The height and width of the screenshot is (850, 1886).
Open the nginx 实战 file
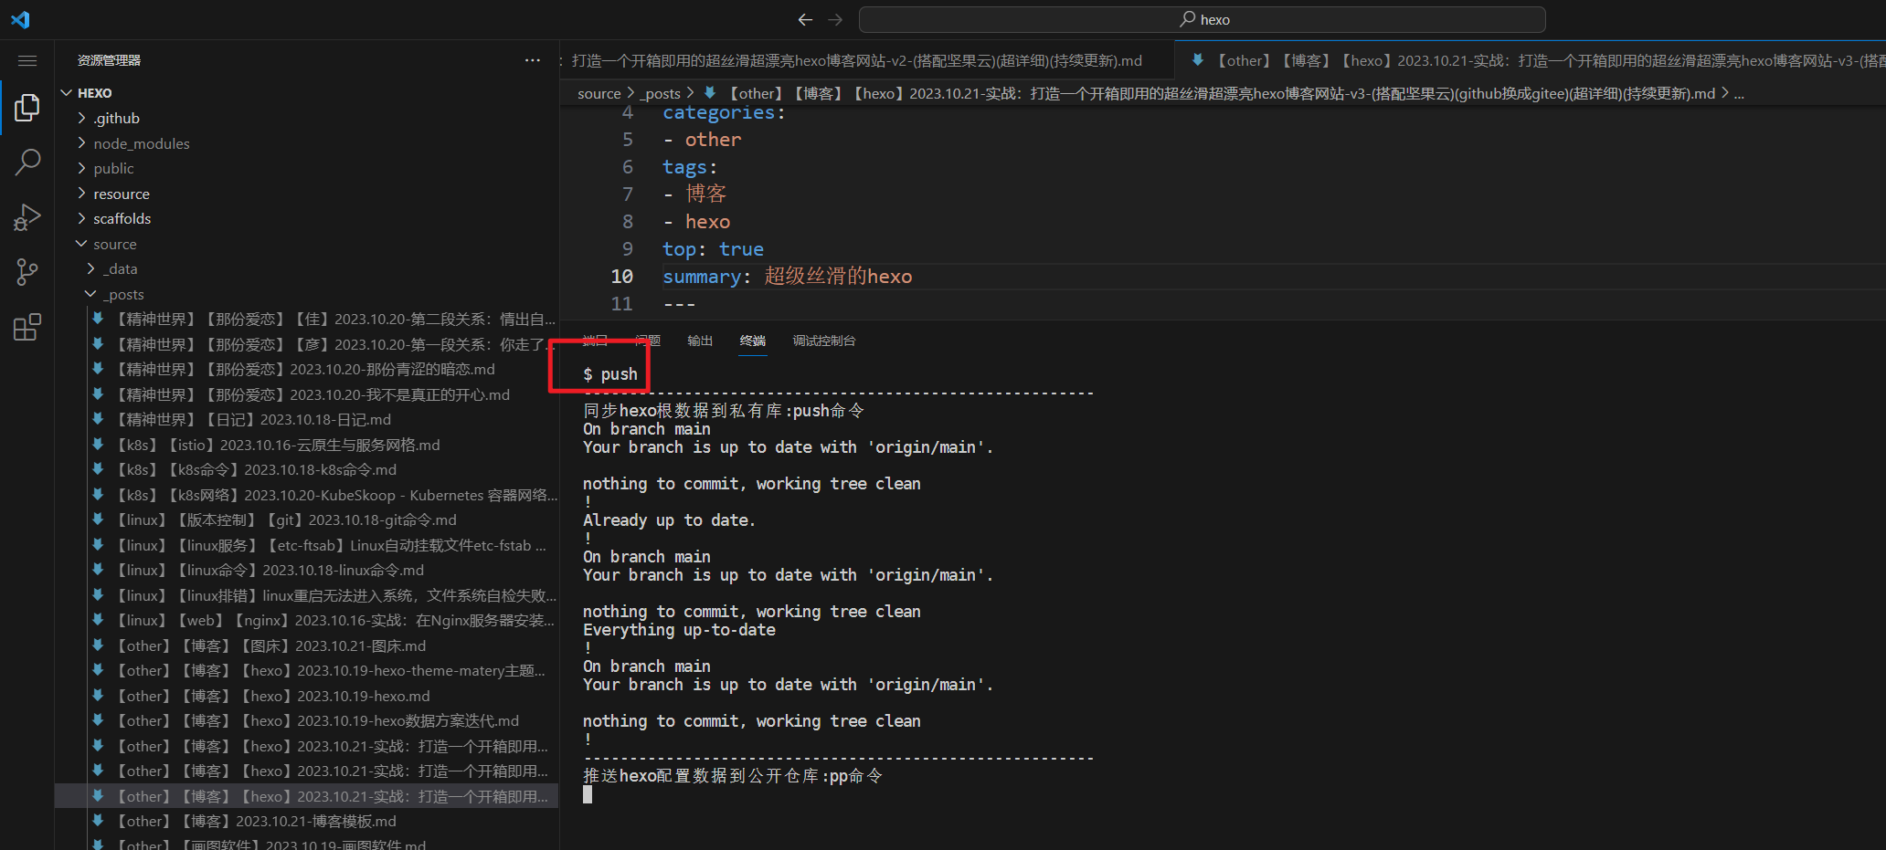pos(307,620)
